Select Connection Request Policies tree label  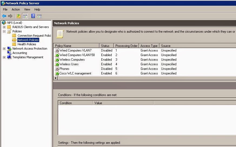coord(34,36)
